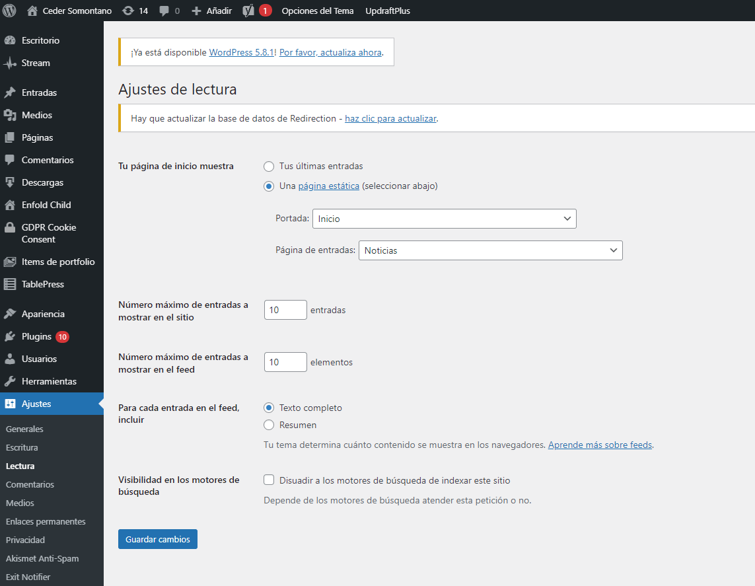Open the Privacidad settings submenu
The image size is (755, 586).
(x=25, y=540)
